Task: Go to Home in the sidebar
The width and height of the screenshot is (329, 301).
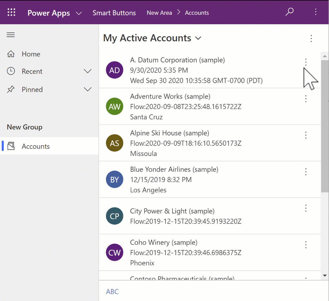Action: (x=49, y=54)
